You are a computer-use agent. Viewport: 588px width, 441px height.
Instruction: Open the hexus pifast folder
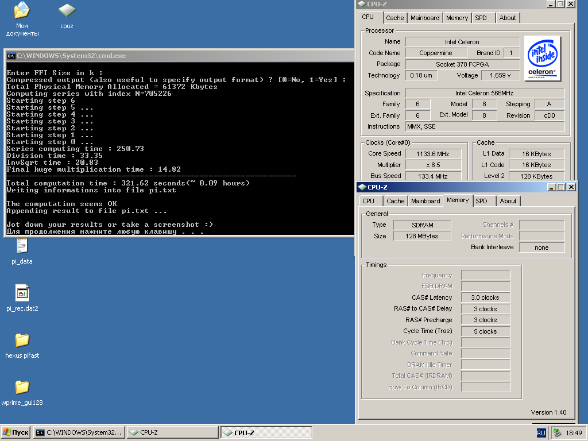coord(22,345)
